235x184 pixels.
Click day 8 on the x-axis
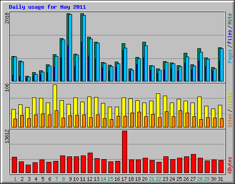[63, 179]
